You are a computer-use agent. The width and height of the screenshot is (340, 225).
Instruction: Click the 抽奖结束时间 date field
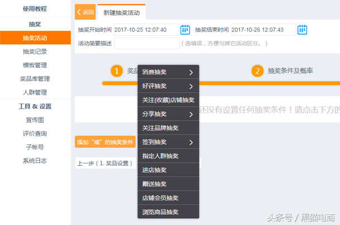(263, 30)
